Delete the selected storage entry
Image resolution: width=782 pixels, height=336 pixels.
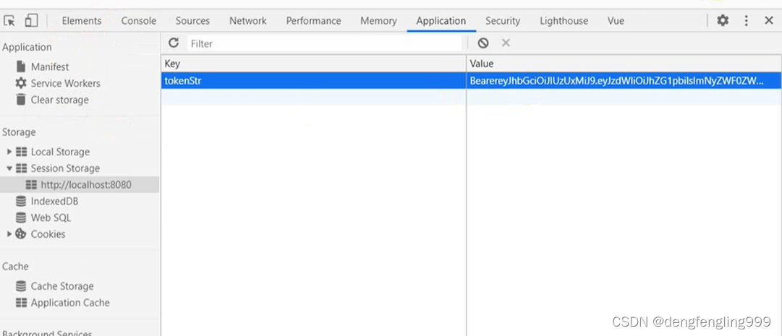click(x=506, y=43)
